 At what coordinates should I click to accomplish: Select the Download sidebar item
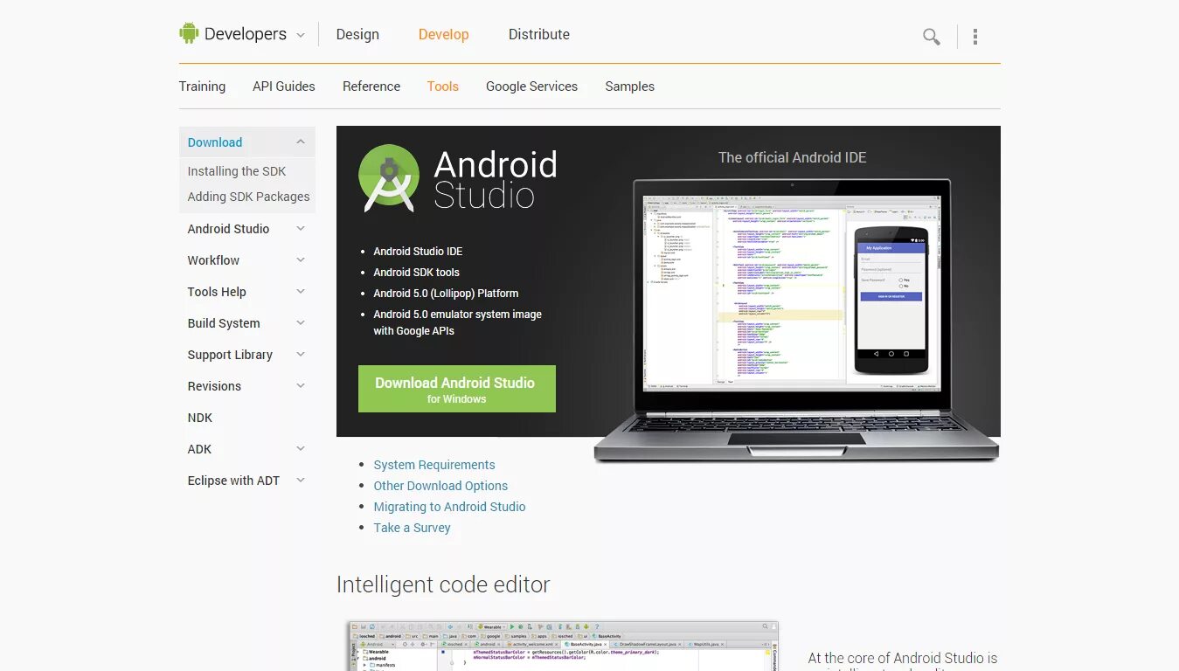[215, 142]
